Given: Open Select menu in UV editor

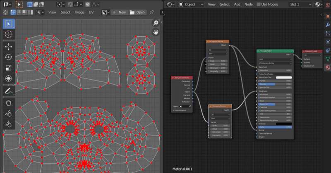Looking at the screenshot, I should (65, 12).
